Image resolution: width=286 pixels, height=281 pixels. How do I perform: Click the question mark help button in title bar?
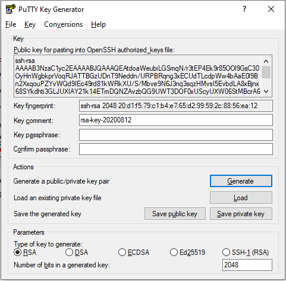click(244, 9)
